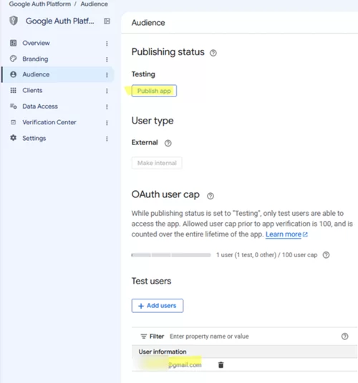Image resolution: width=358 pixels, height=383 pixels.
Task: Click the Test users heading
Action: point(151,281)
